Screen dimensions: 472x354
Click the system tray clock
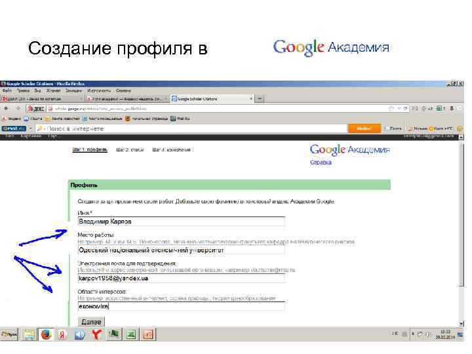tap(445, 334)
